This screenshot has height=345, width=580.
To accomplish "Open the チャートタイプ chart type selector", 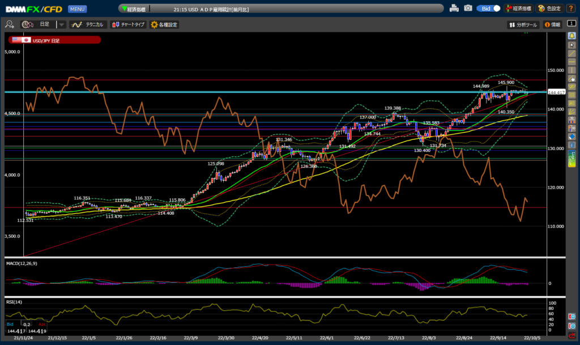I will tap(128, 25).
